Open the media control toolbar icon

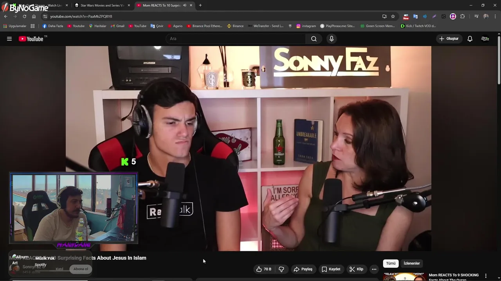coord(476,16)
